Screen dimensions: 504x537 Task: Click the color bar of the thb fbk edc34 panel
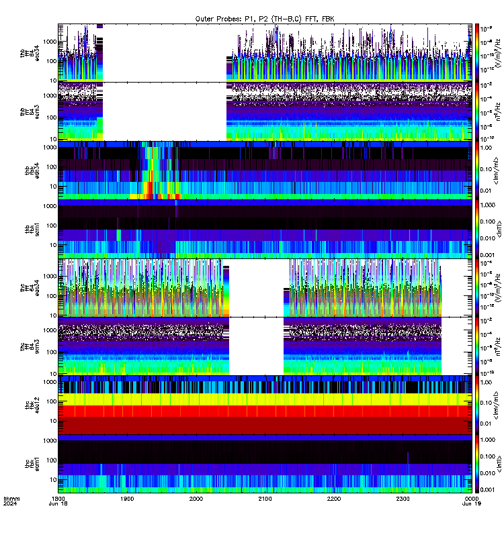(476, 170)
